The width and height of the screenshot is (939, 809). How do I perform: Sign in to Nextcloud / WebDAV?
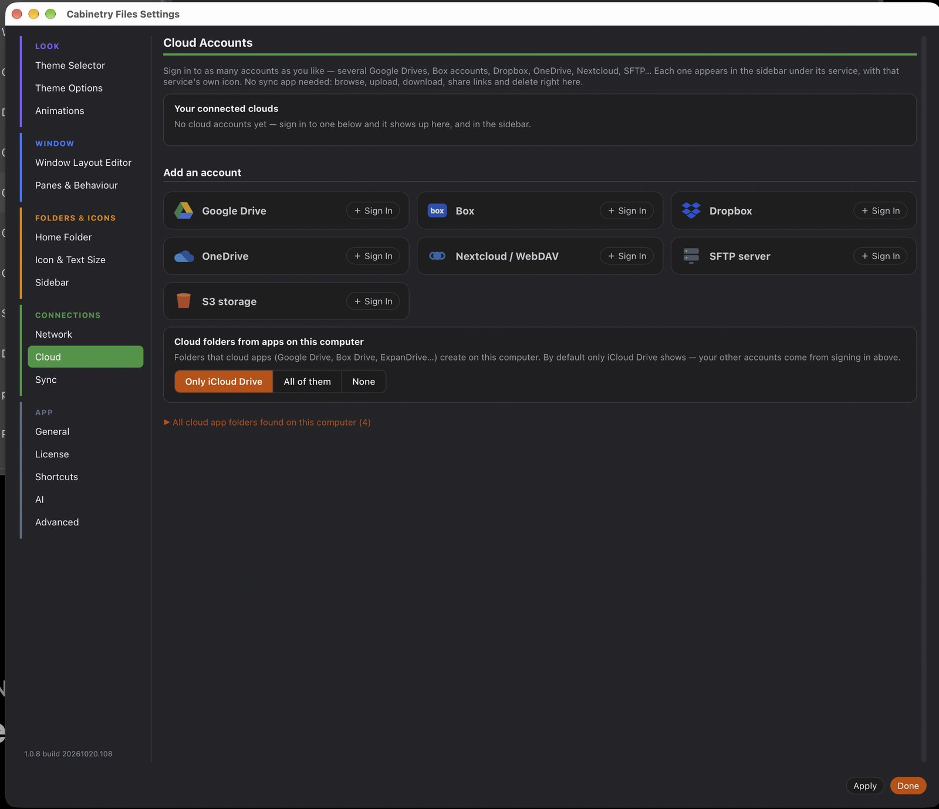[627, 256]
